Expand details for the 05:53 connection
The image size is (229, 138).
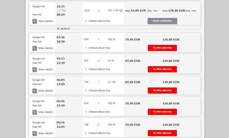(35, 69)
